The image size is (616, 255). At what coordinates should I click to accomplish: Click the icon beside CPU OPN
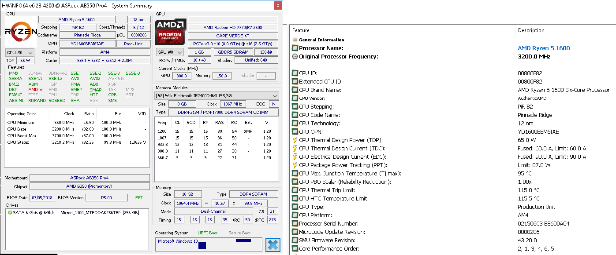tap(295, 131)
